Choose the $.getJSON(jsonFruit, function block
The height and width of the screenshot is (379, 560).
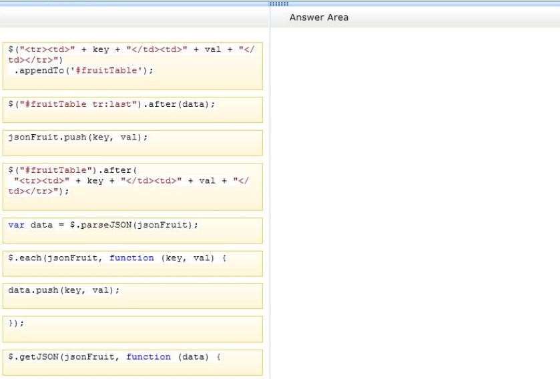coord(133,362)
